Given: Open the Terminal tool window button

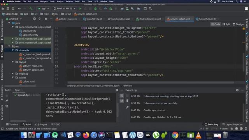Looking at the screenshot, I should pos(12,124).
